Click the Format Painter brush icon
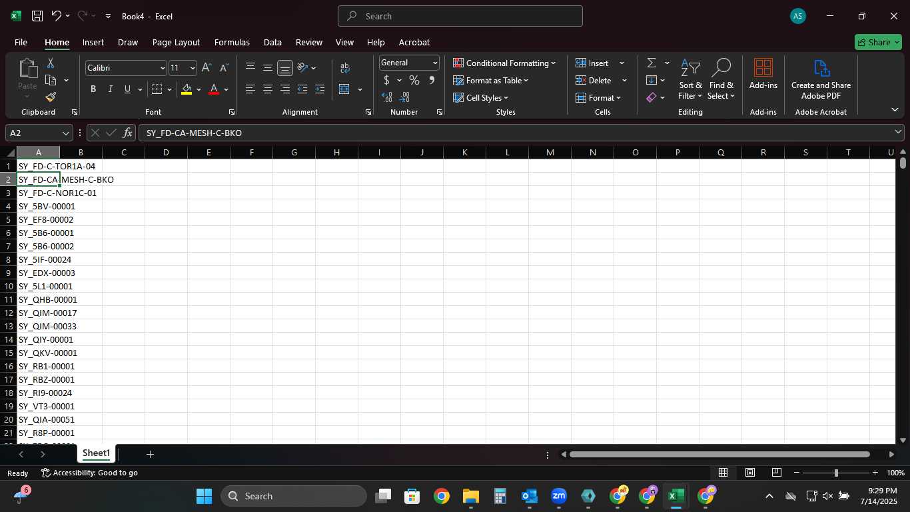The height and width of the screenshot is (512, 910). [x=51, y=97]
